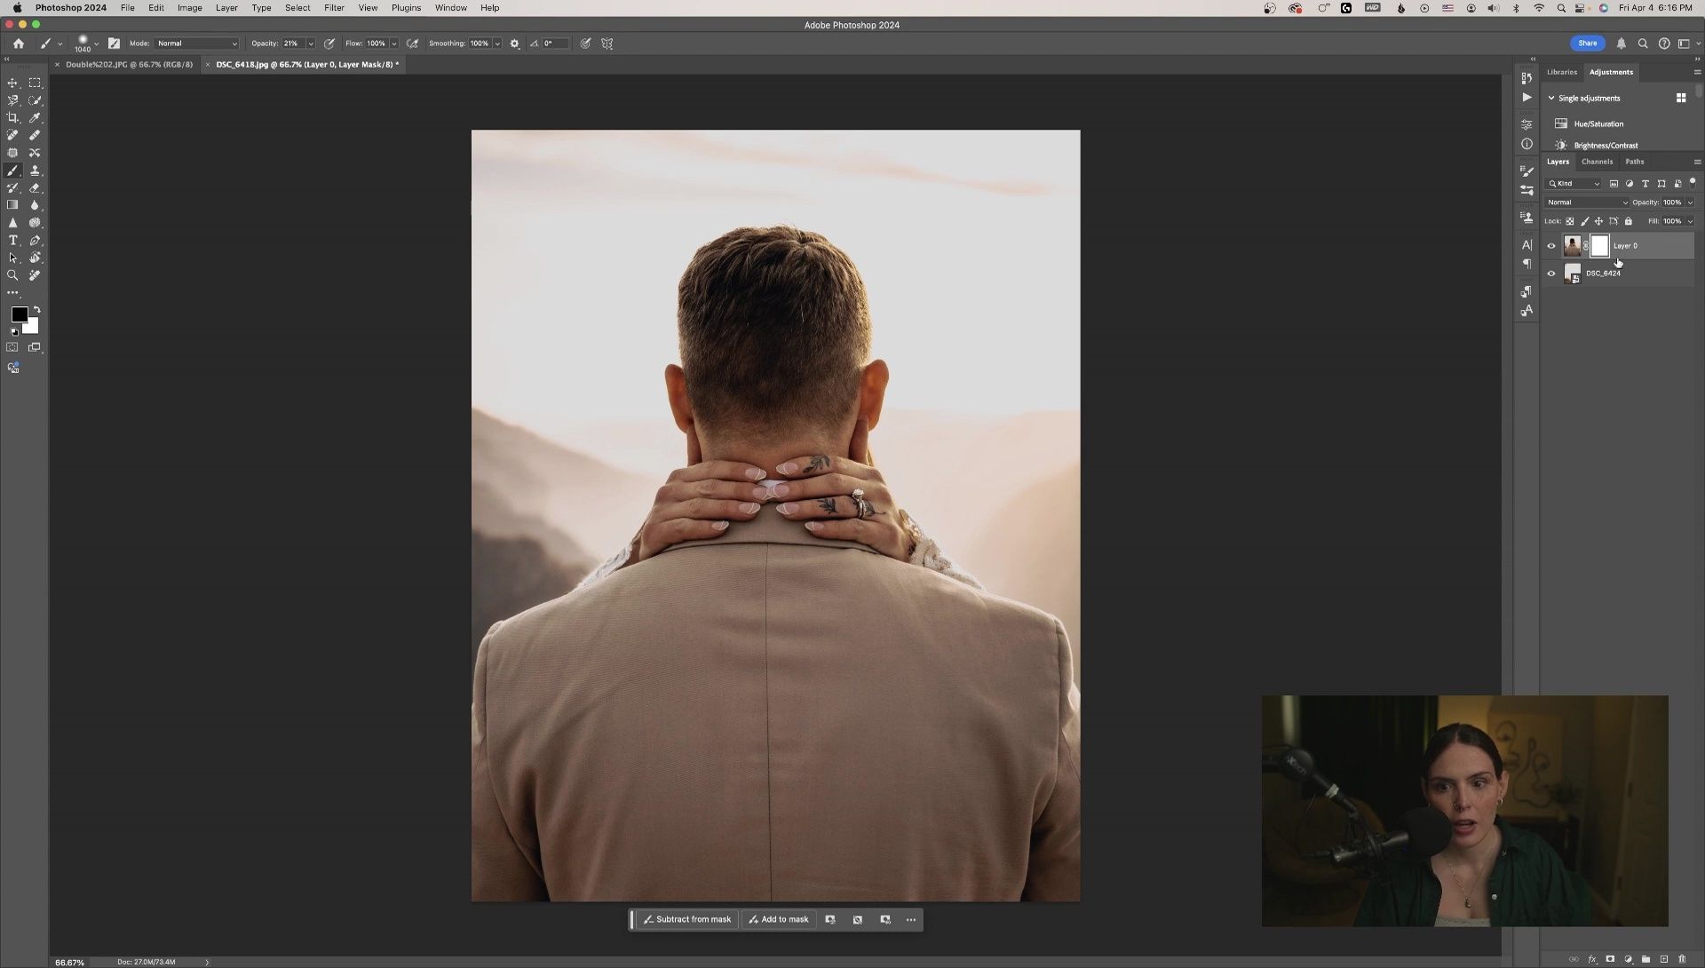
Task: Select the Horizontal Type tool
Action: tap(12, 241)
